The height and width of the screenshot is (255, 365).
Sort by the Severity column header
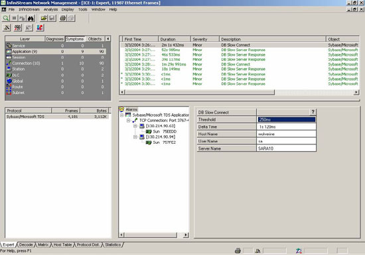point(205,39)
